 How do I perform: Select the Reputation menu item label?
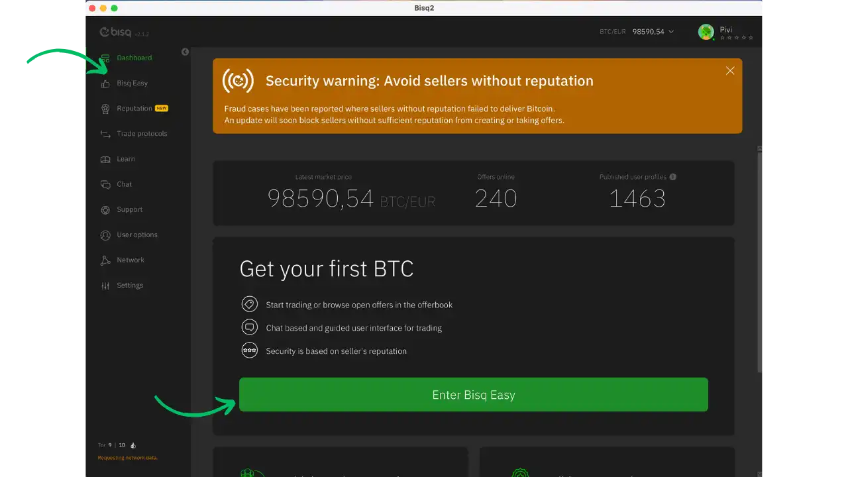(x=134, y=109)
